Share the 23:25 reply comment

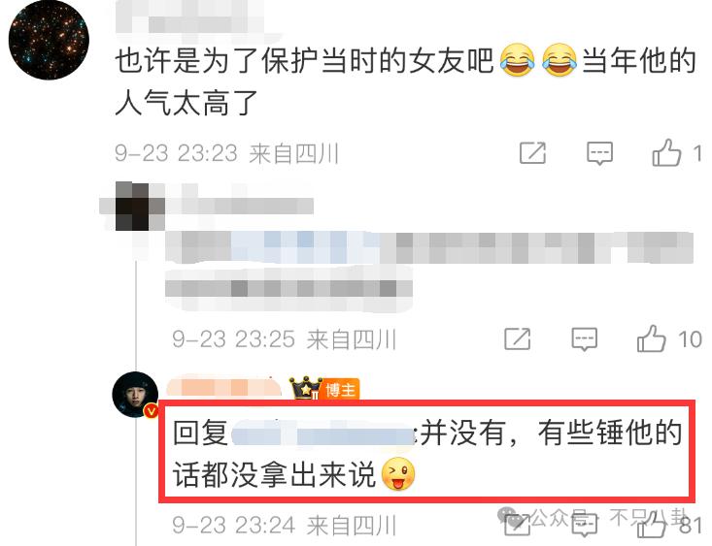pyautogui.click(x=517, y=338)
